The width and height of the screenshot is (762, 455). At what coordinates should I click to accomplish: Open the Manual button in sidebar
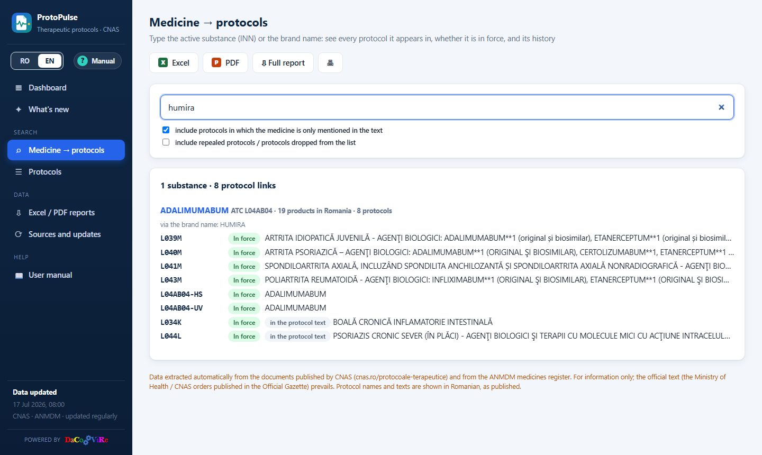[97, 61]
